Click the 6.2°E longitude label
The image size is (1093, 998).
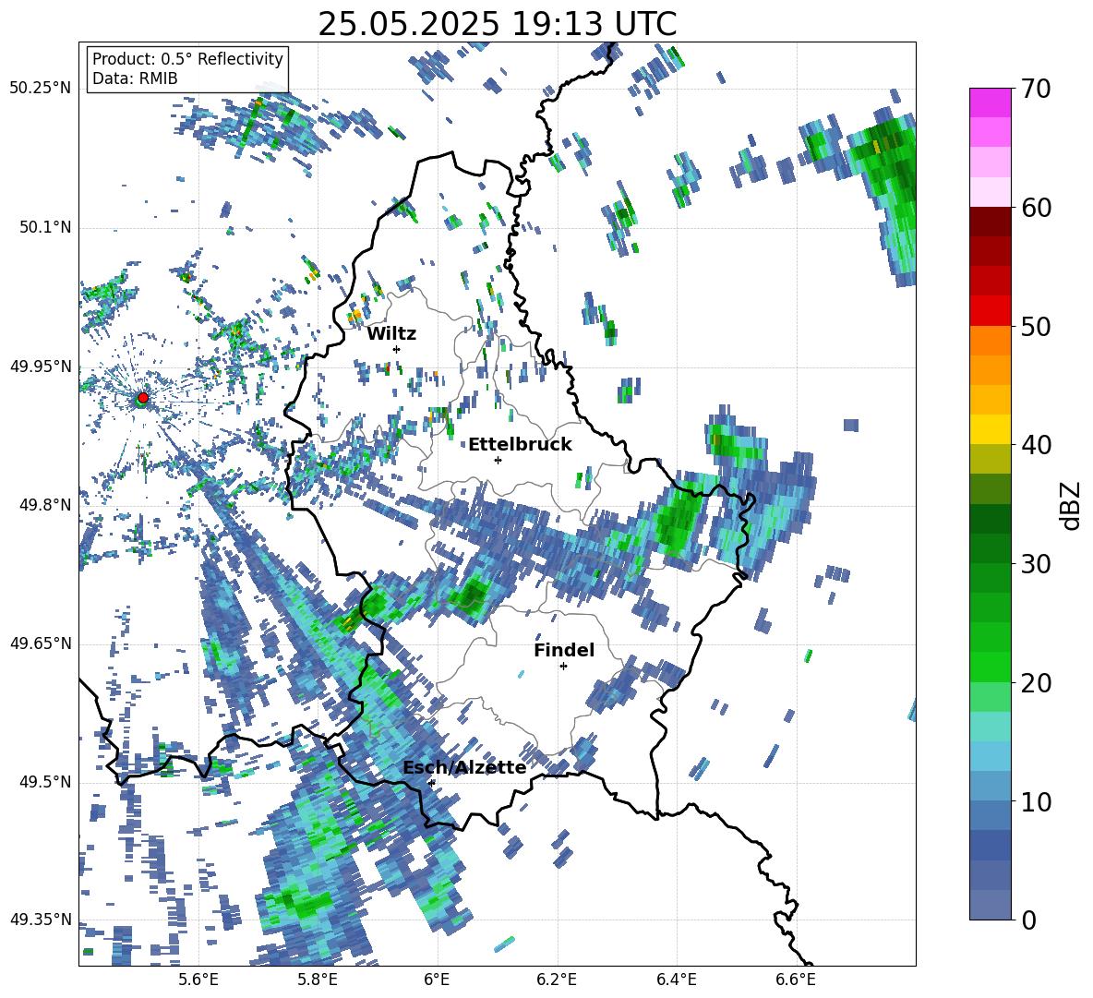[x=557, y=980]
